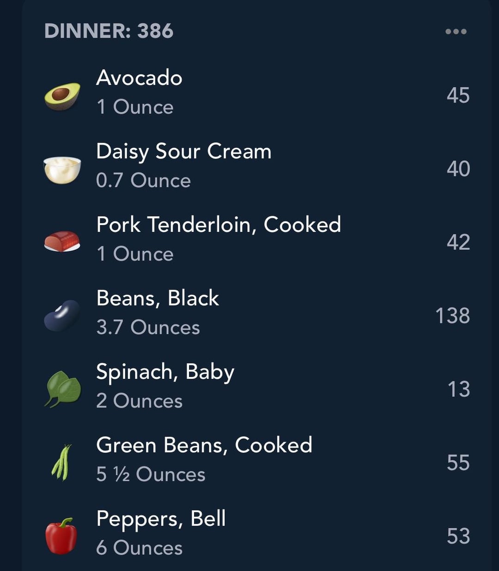Open the Beans, Black entry

[x=158, y=298]
